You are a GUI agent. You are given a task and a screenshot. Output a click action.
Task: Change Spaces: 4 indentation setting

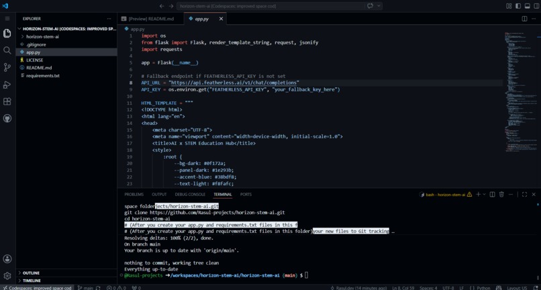(x=428, y=287)
